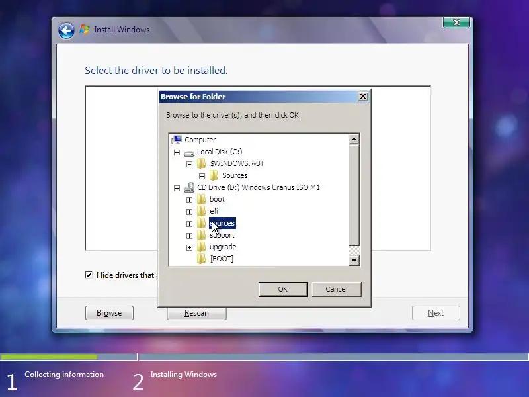Click the [BOOT] folder icon
The image size is (529, 397).
pos(202,259)
